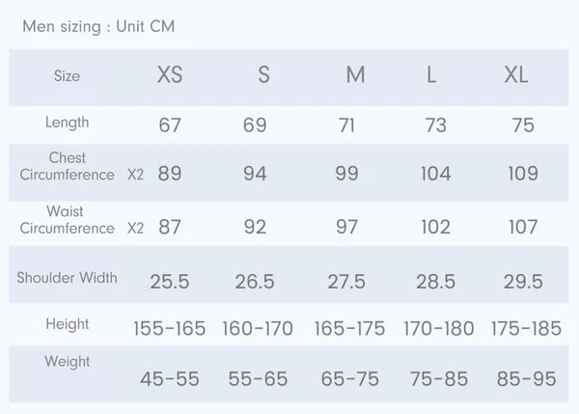This screenshot has height=414, width=579.
Task: Click the Length row label
Action: pos(67,123)
